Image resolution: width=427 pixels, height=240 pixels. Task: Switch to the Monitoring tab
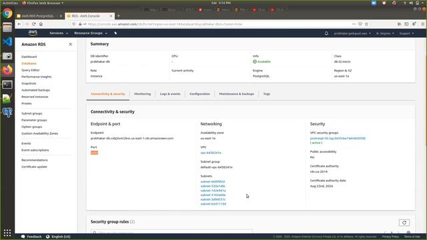[142, 94]
